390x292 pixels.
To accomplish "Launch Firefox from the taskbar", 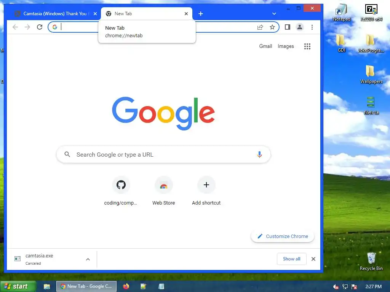I will (x=126, y=286).
